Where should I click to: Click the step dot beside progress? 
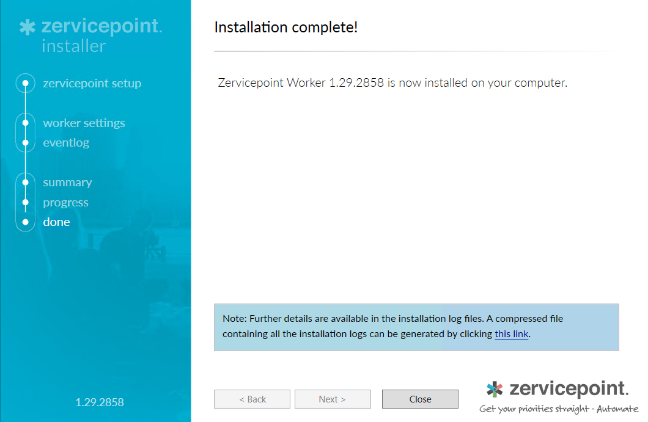[x=25, y=202]
